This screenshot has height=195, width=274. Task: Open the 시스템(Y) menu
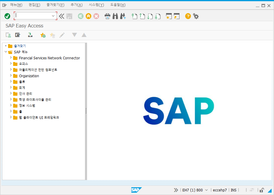click(97, 5)
